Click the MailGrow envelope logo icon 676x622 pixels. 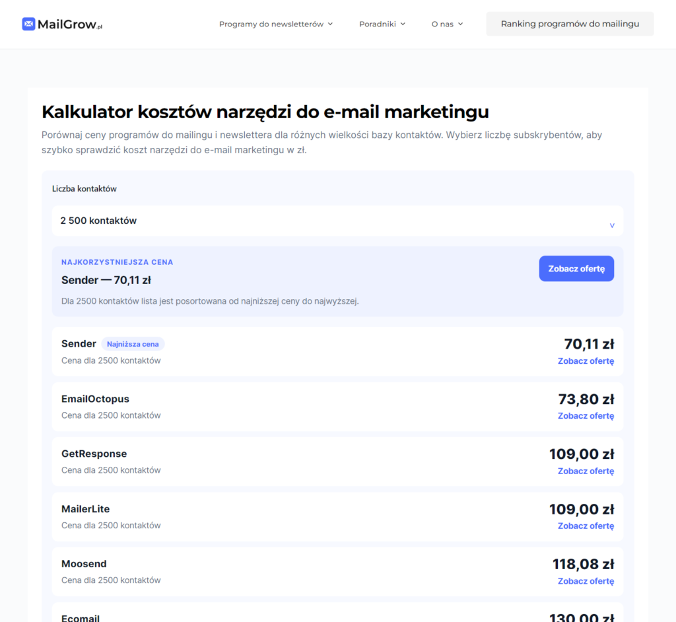(28, 24)
